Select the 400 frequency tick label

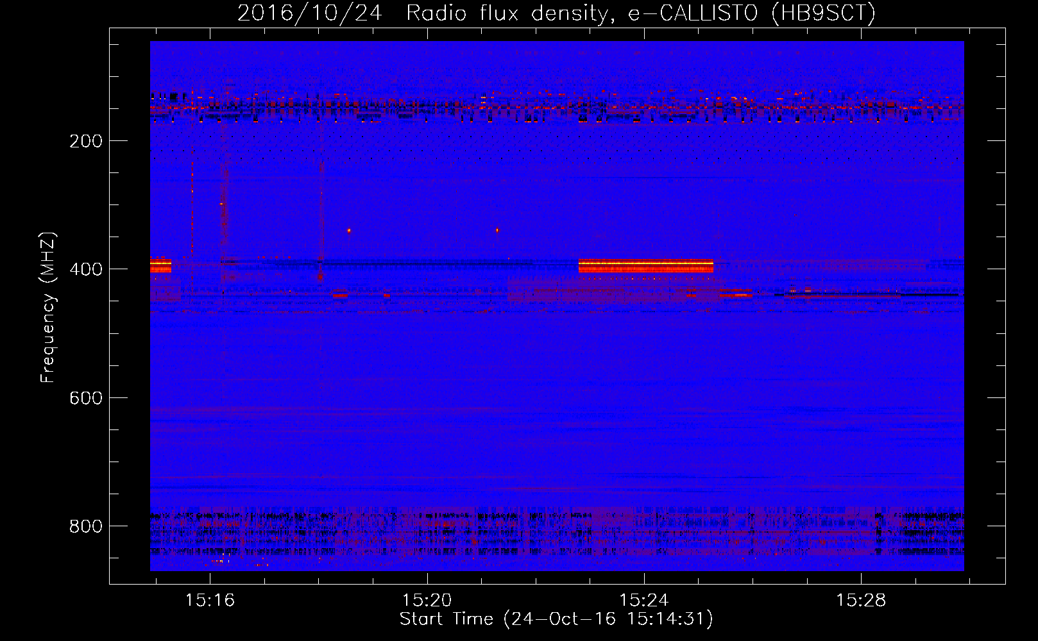[86, 269]
